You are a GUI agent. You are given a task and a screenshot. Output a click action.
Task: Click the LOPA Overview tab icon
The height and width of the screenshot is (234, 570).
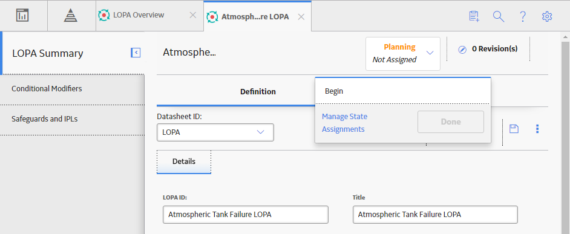coord(104,15)
